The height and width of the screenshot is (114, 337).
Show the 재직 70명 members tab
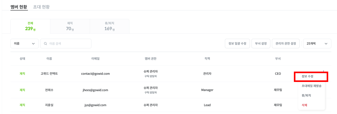70,26
